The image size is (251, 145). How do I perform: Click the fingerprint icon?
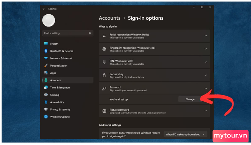tap(104, 49)
